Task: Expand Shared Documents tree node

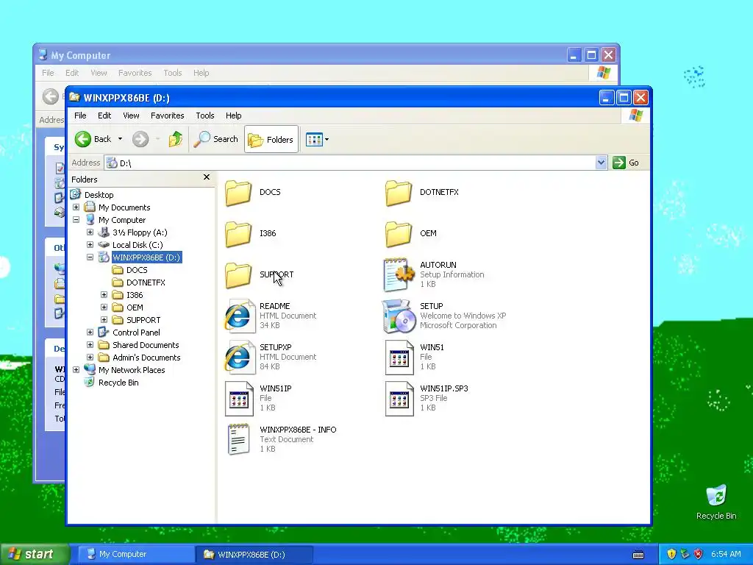Action: pos(90,344)
